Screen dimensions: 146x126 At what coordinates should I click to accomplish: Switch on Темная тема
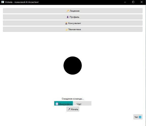[73, 29]
